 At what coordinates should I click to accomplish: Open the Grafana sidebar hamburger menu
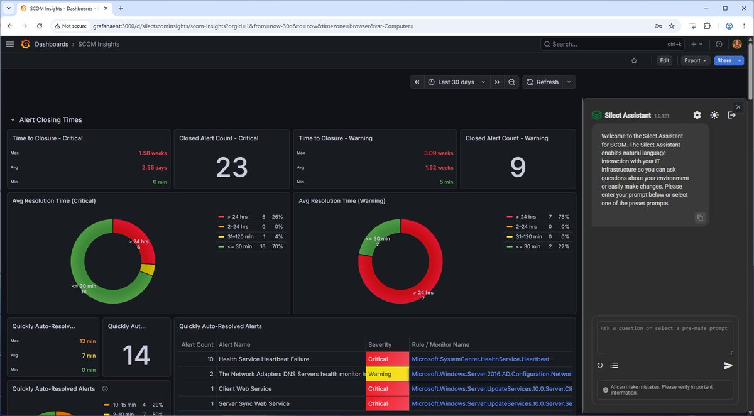tap(9, 44)
